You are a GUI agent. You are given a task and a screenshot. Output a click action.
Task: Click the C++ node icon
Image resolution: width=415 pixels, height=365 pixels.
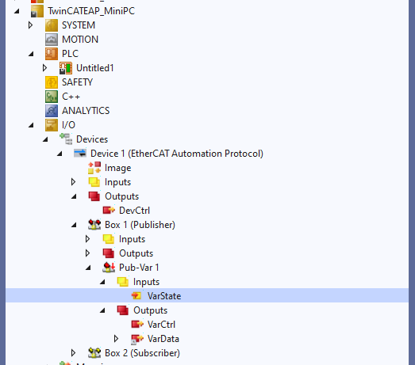52,97
